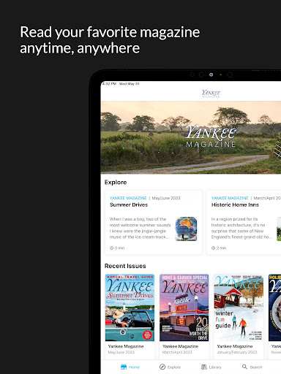Switch to the Search tab label

[256, 367]
